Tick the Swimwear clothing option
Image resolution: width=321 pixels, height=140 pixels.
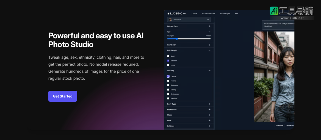click(168, 94)
